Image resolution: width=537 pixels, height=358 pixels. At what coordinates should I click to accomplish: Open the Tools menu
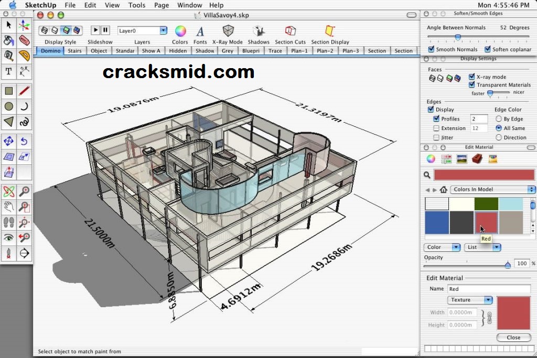click(x=137, y=5)
